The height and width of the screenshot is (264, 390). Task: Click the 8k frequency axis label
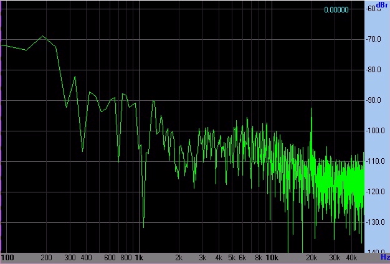click(259, 258)
